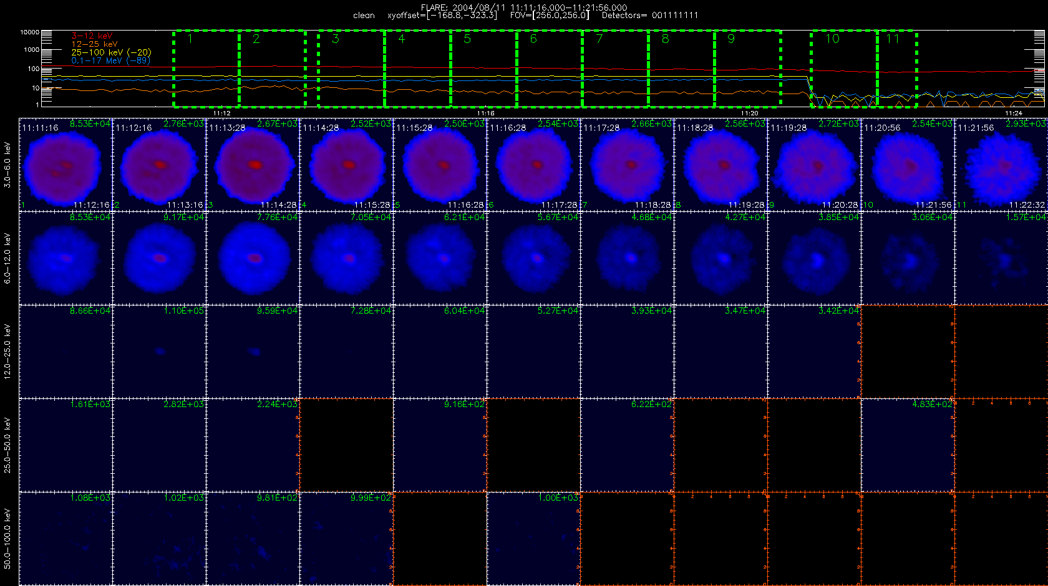Open the 3.0-6.0 keV image peaking 2.66E+03
The width and height of the screenshot is (1048, 586).
point(627,164)
